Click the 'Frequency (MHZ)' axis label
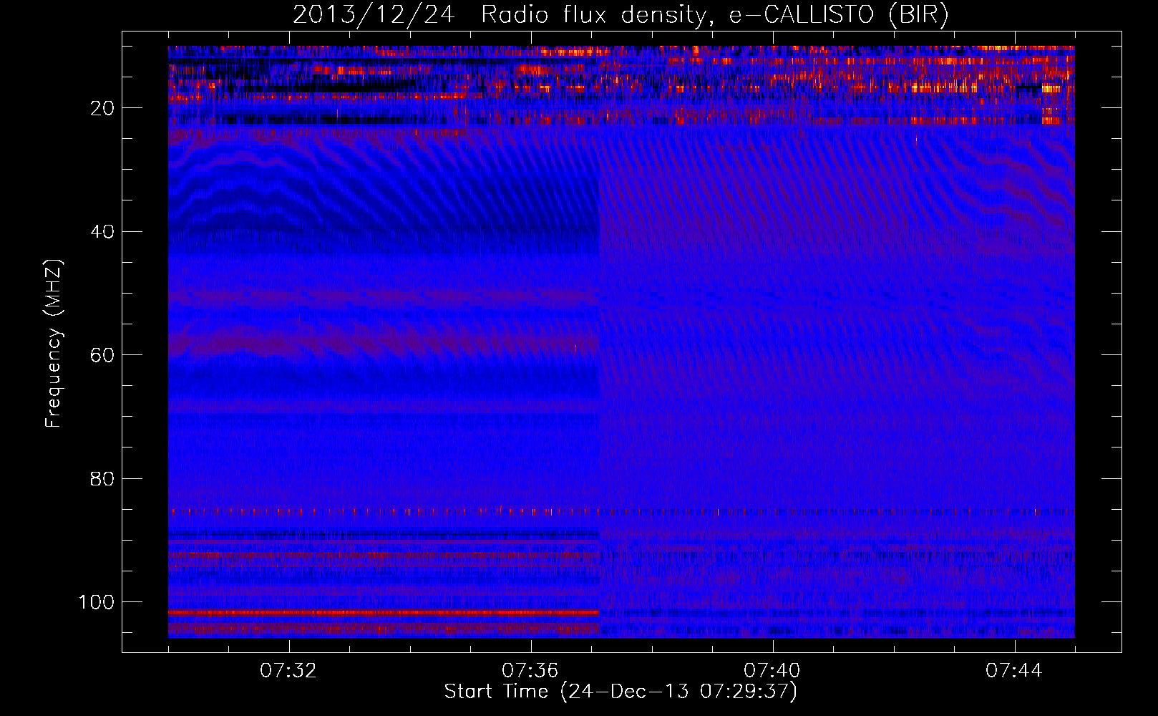 coord(54,344)
